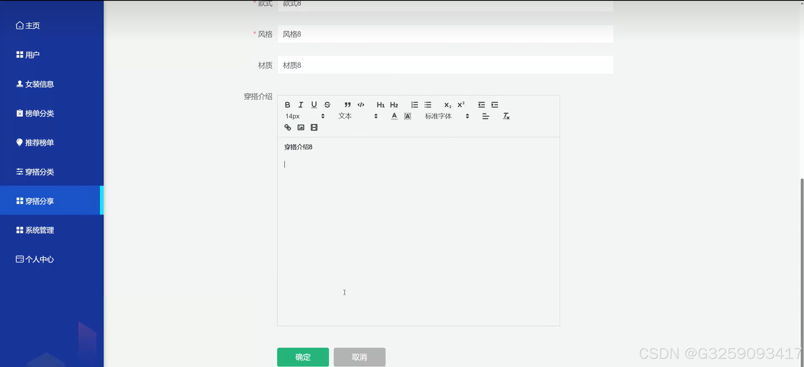Image resolution: width=804 pixels, height=367 pixels.
Task: Toggle italic formatting in editor
Action: (301, 105)
